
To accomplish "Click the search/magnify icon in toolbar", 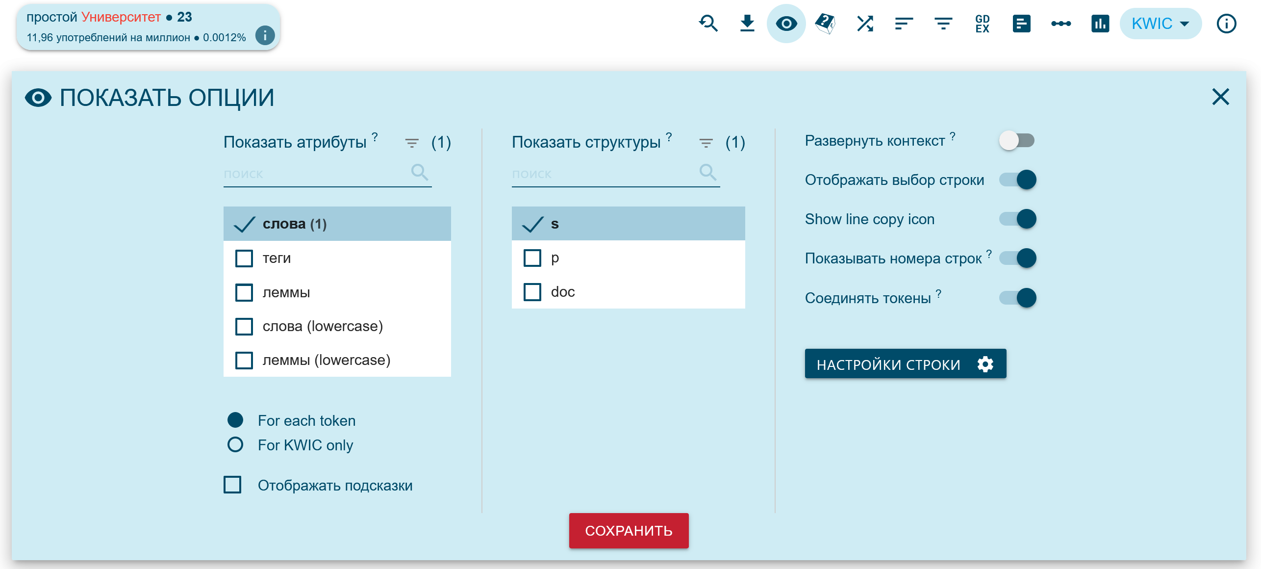I will [x=707, y=22].
